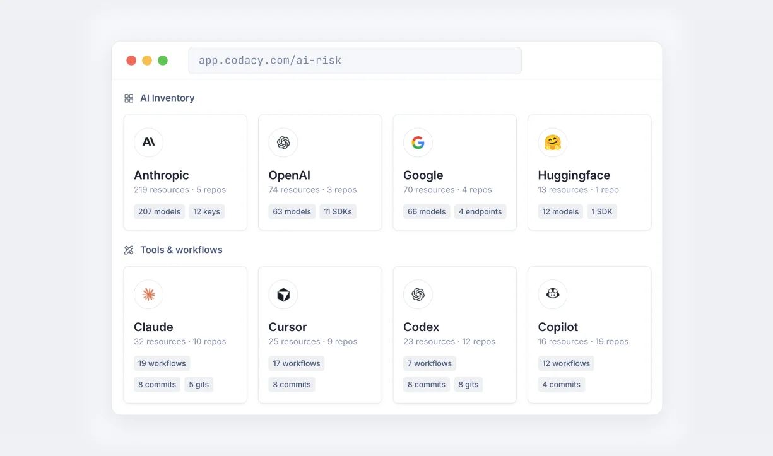Click text 32 resources · 10 repos
The image size is (773, 456).
(180, 342)
